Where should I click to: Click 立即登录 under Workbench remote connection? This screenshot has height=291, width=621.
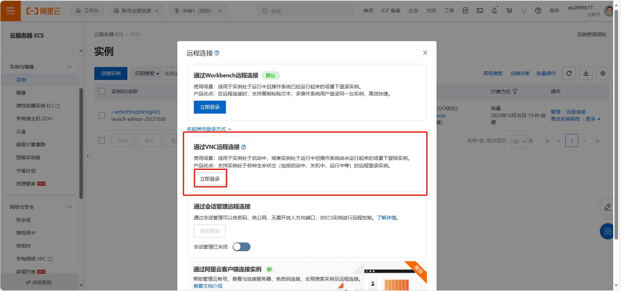point(210,107)
